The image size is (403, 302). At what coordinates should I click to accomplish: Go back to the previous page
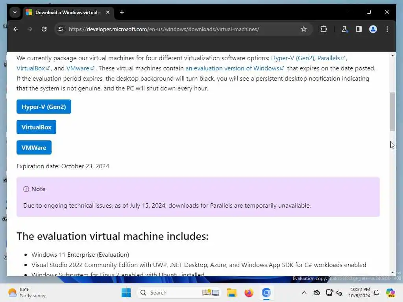click(16, 29)
